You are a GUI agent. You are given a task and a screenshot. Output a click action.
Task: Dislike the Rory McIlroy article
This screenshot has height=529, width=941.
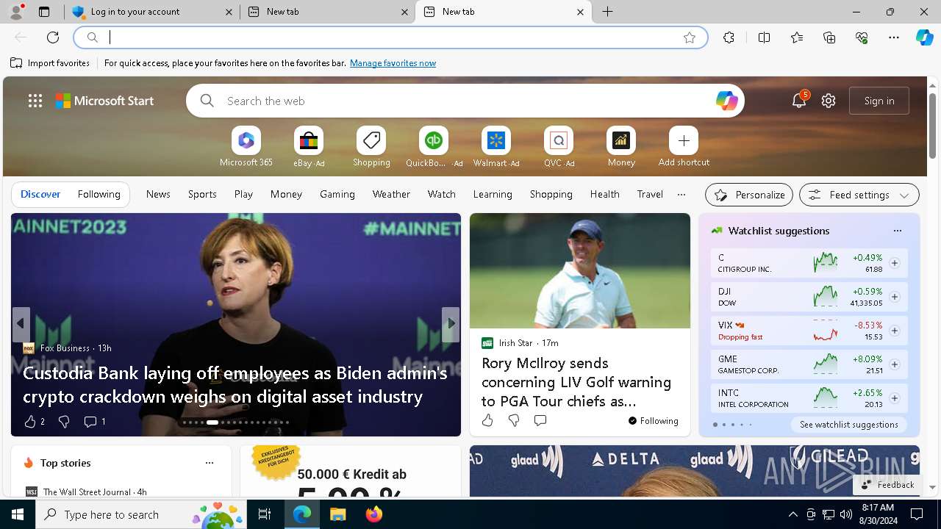coord(514,420)
